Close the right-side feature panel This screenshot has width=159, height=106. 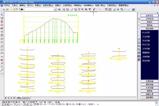pyautogui.click(x=157, y=13)
